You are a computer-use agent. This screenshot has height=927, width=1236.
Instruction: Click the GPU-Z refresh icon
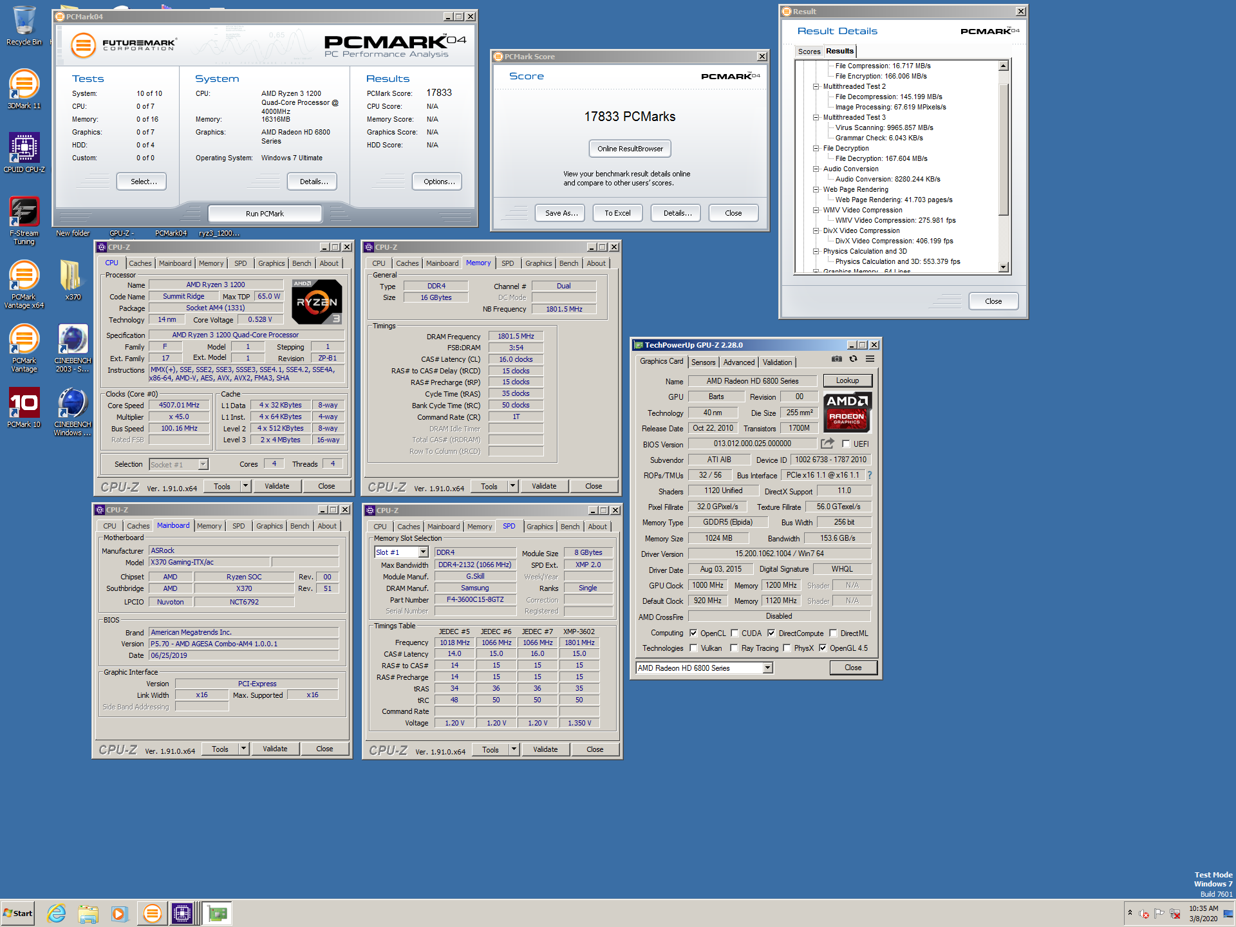tap(853, 359)
